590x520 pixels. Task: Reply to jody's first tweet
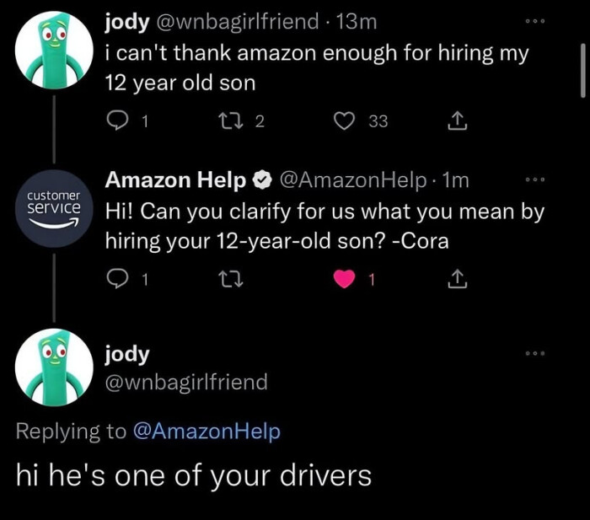pyautogui.click(x=117, y=121)
